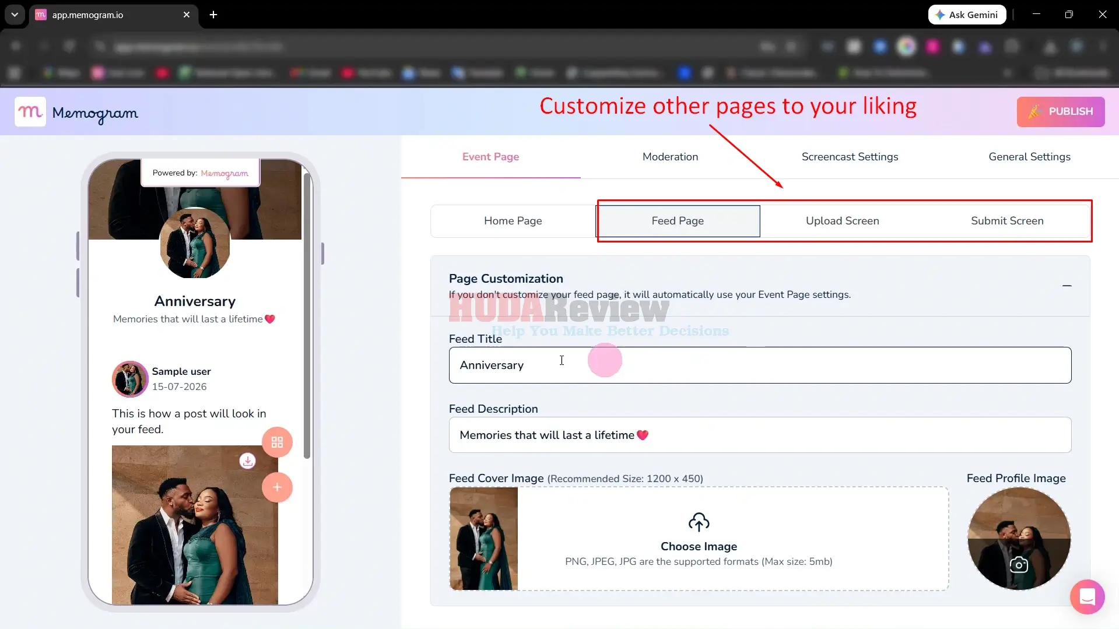Image resolution: width=1119 pixels, height=629 pixels.
Task: Go to the Home Page sub-tab
Action: tap(513, 221)
